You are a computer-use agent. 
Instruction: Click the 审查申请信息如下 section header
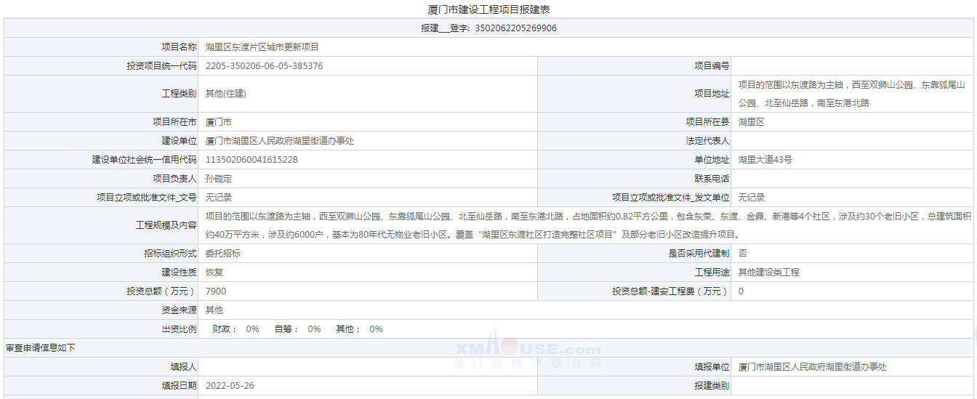[40, 348]
